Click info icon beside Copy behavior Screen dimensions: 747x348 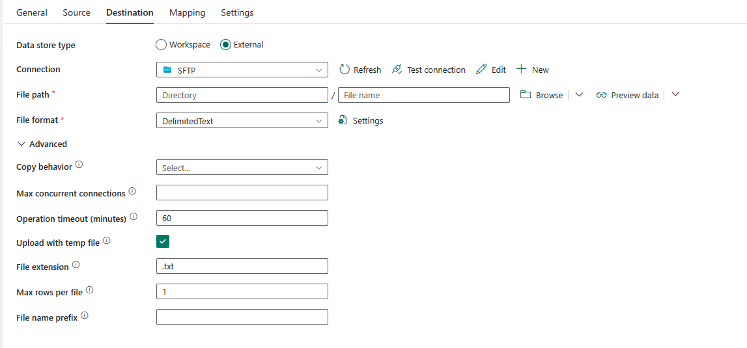[79, 165]
